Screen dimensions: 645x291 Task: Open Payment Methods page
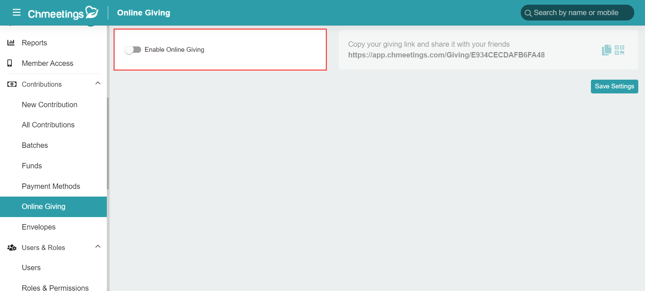click(53, 186)
